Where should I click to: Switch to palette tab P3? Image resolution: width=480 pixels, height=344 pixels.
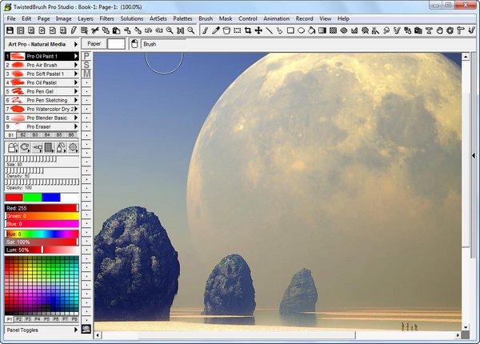[x=28, y=319]
